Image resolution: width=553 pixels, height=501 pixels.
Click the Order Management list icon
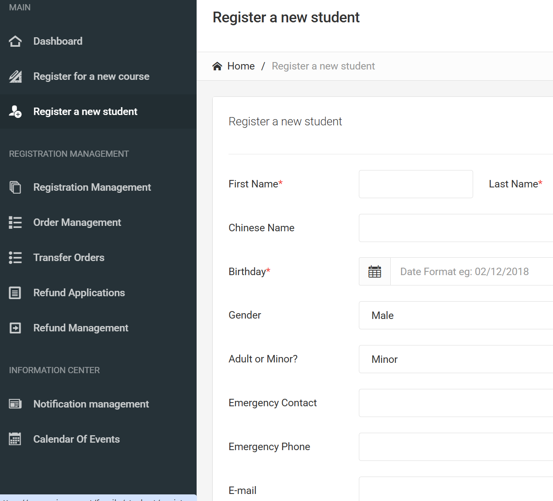pyautogui.click(x=15, y=223)
